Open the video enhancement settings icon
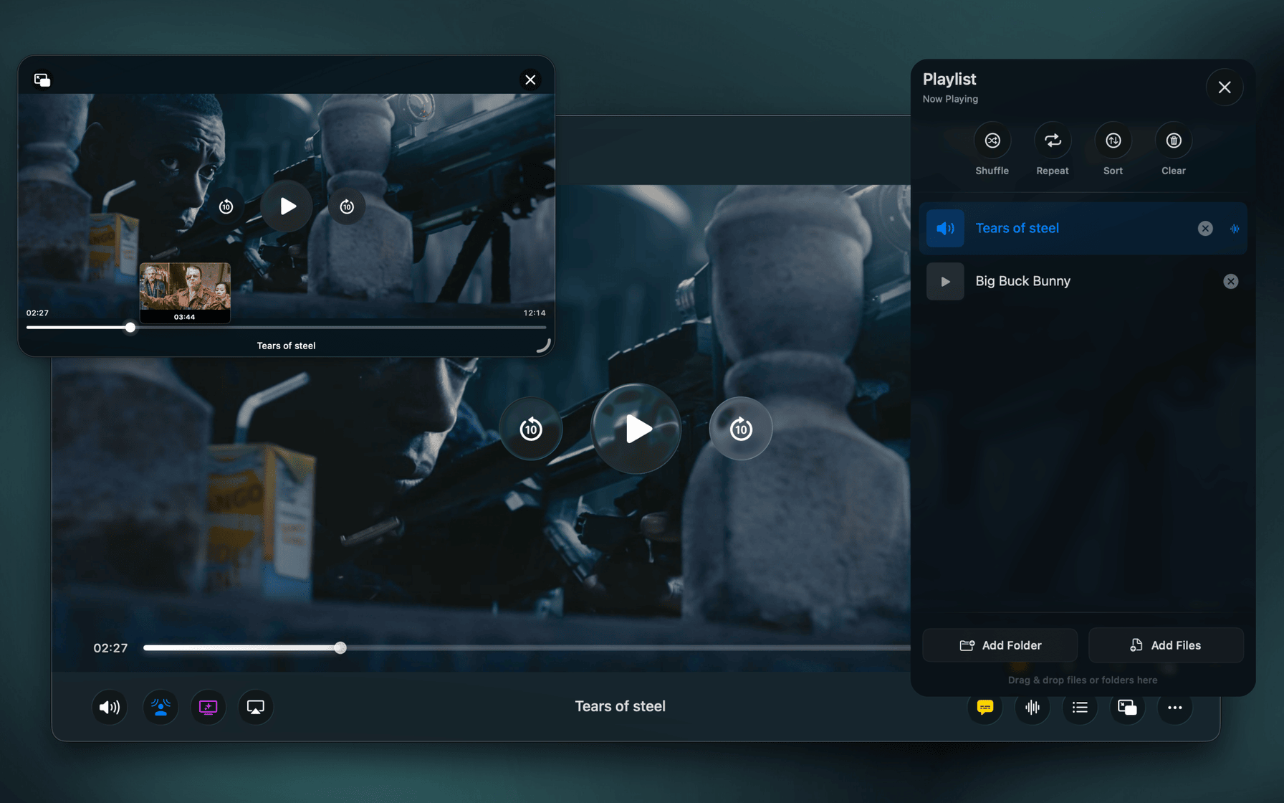 [x=207, y=707]
